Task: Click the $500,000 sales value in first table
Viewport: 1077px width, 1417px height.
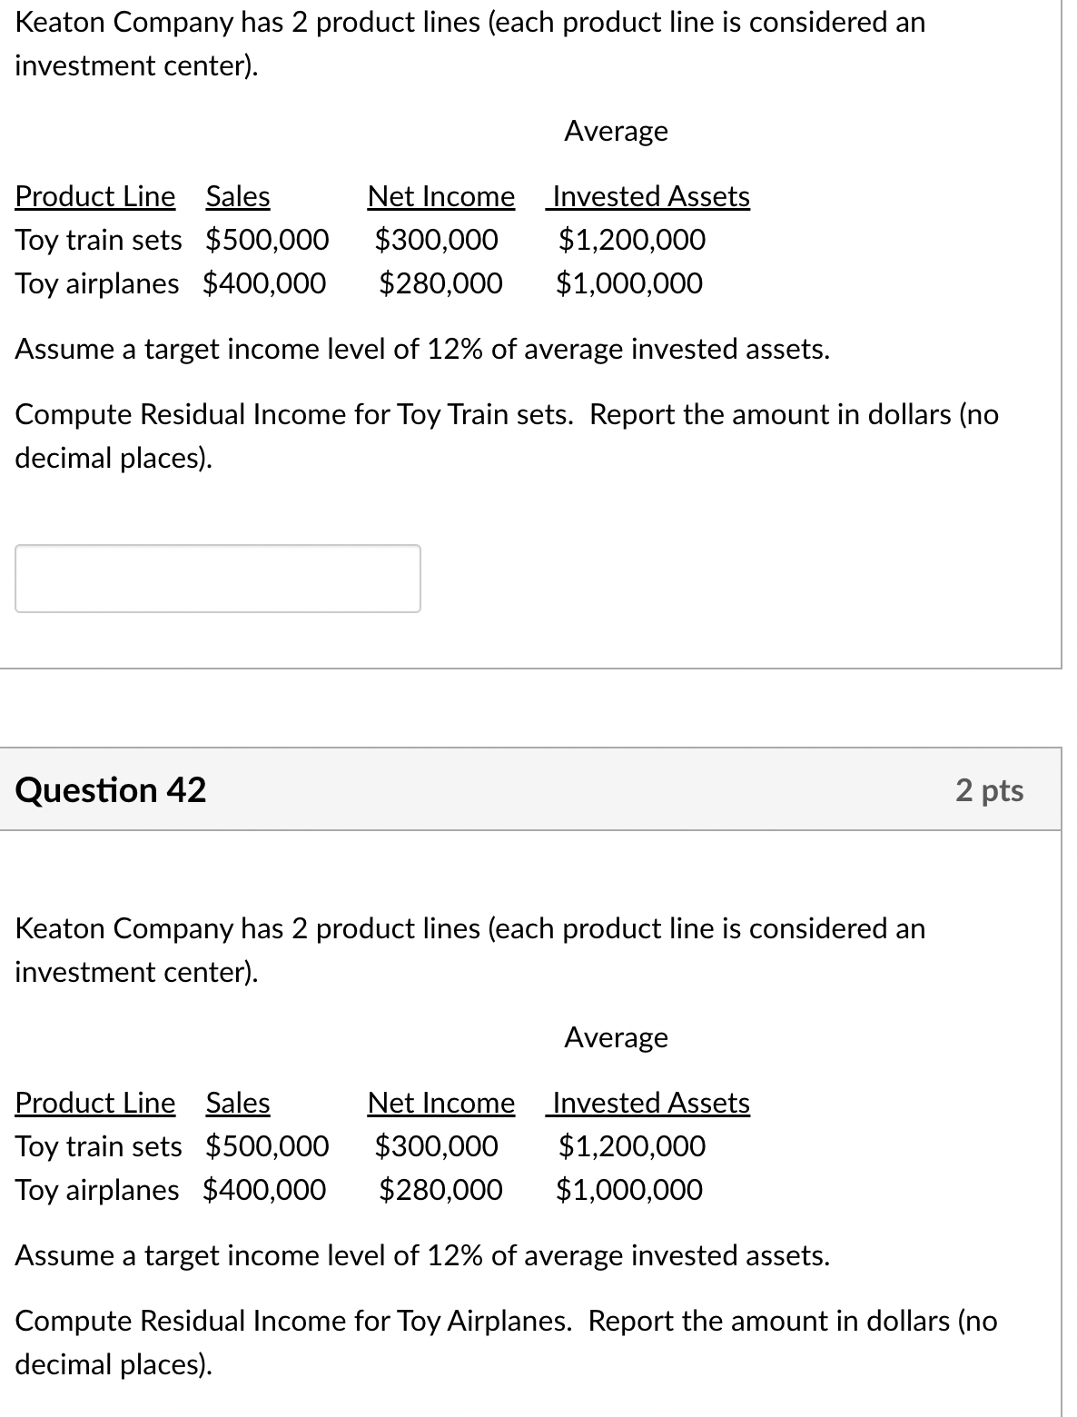Action: coord(268,240)
